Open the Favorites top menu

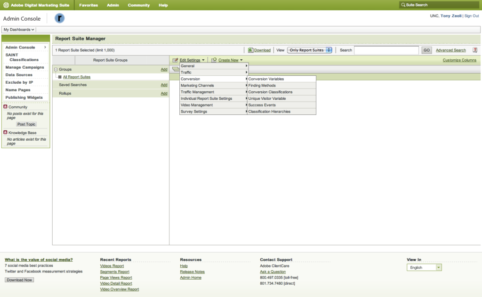point(88,5)
